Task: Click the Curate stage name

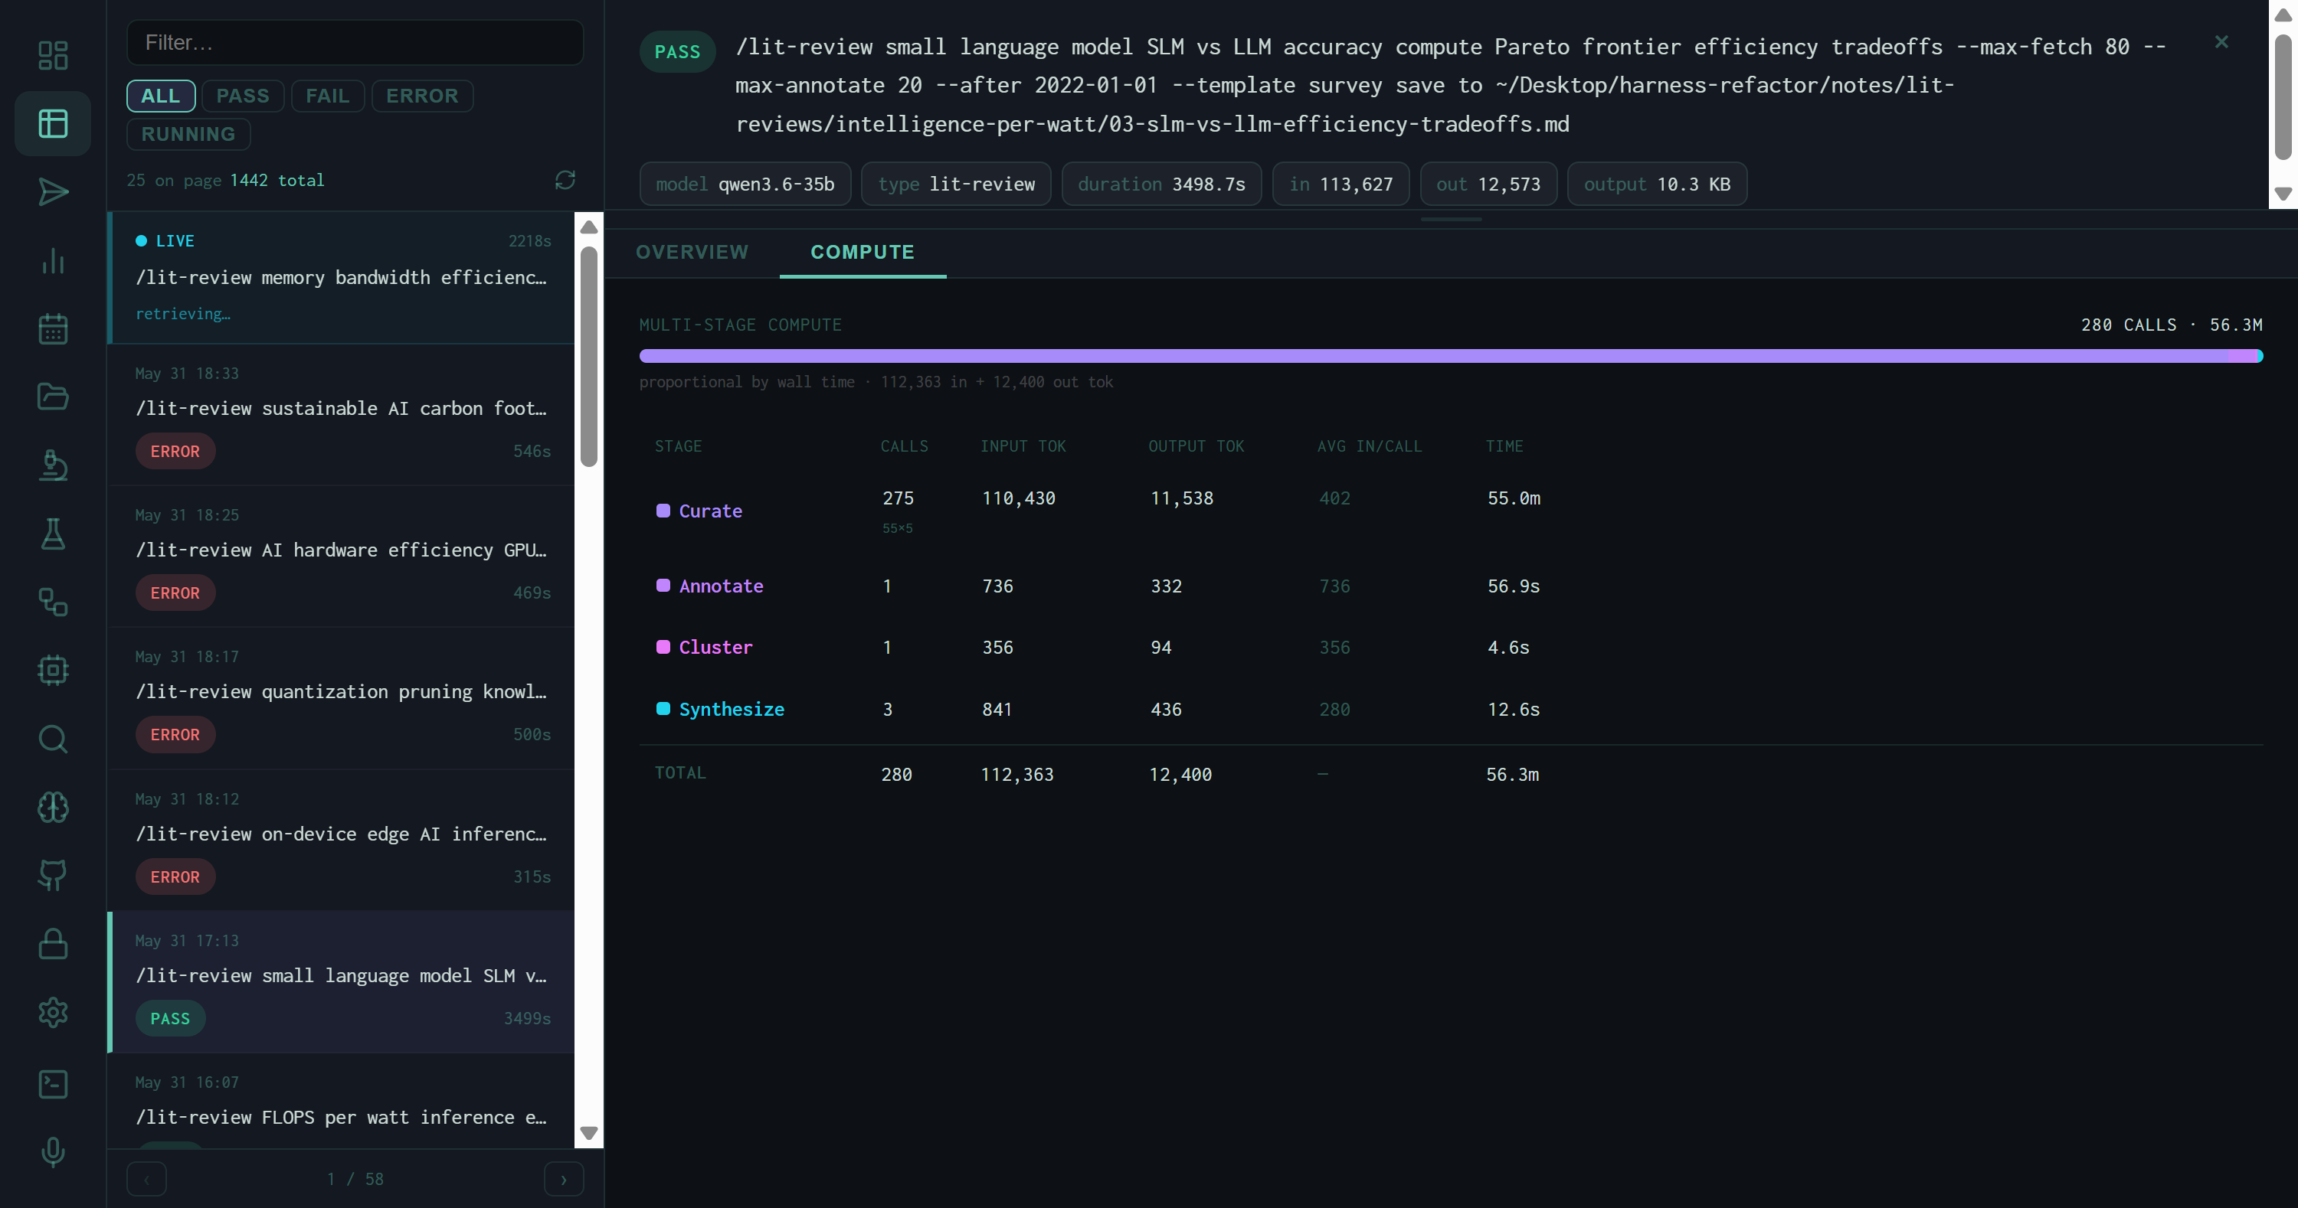Action: click(x=710, y=511)
